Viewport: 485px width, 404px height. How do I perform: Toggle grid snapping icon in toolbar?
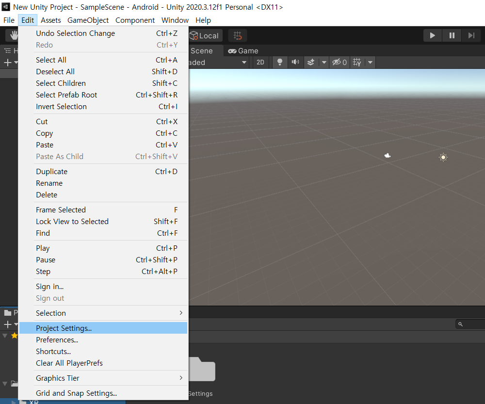(x=238, y=35)
